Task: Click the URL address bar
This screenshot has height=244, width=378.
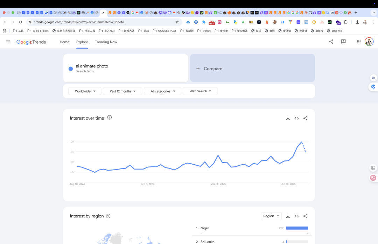Action: point(104,22)
